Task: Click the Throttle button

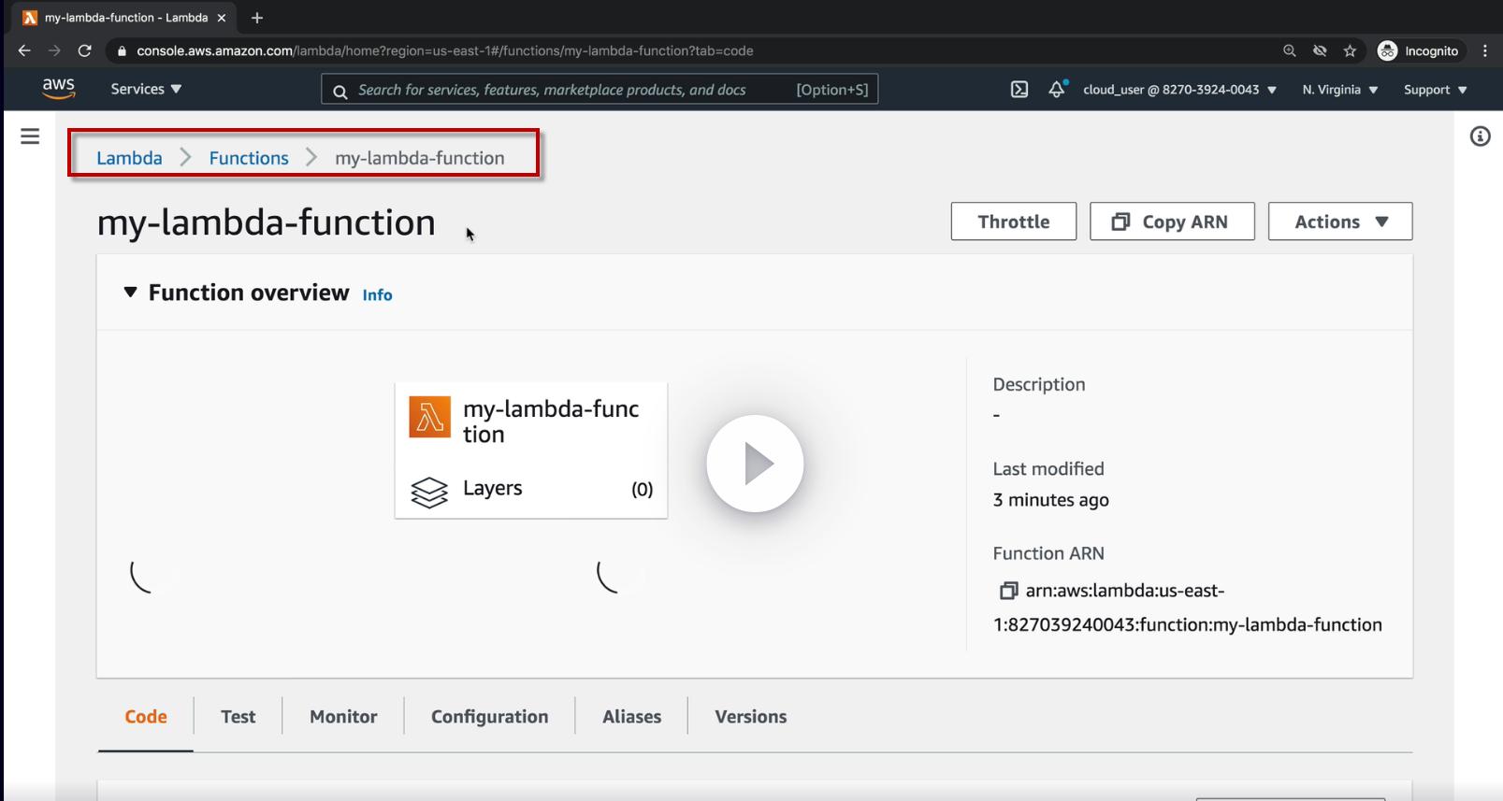Action: pos(1013,222)
